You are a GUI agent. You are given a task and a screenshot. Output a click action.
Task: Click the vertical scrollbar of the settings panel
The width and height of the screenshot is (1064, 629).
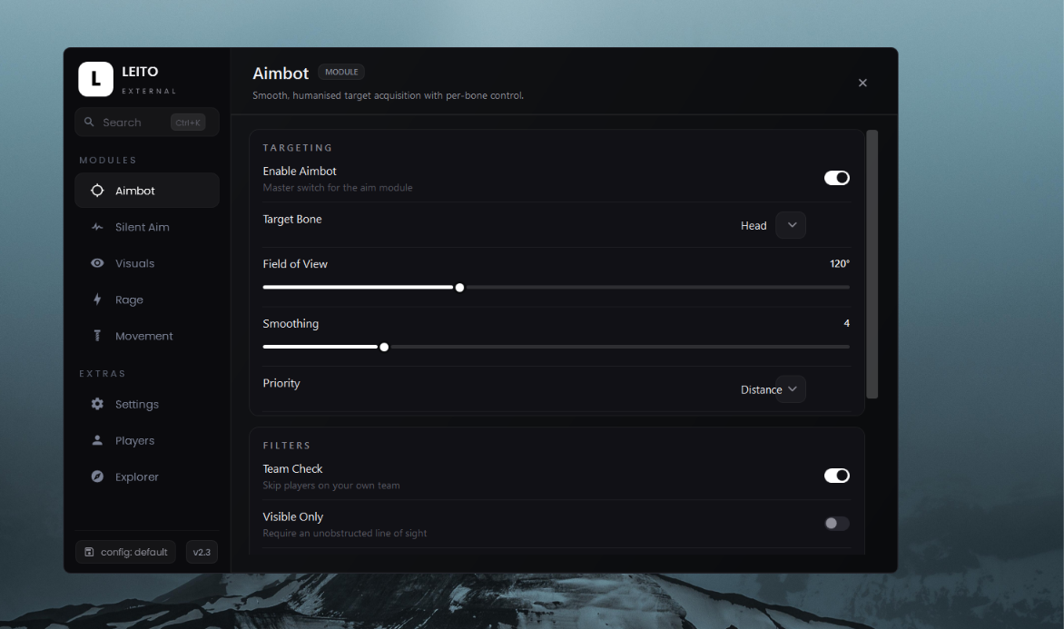(x=872, y=264)
